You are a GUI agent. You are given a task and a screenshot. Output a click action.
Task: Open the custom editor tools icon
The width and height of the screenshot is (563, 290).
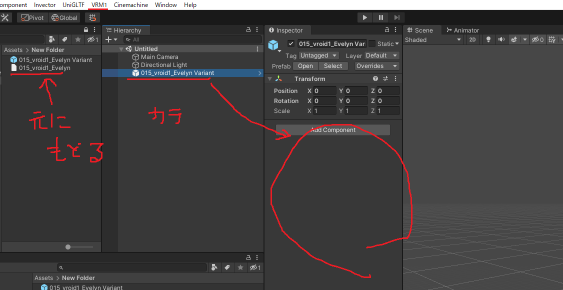(5, 17)
